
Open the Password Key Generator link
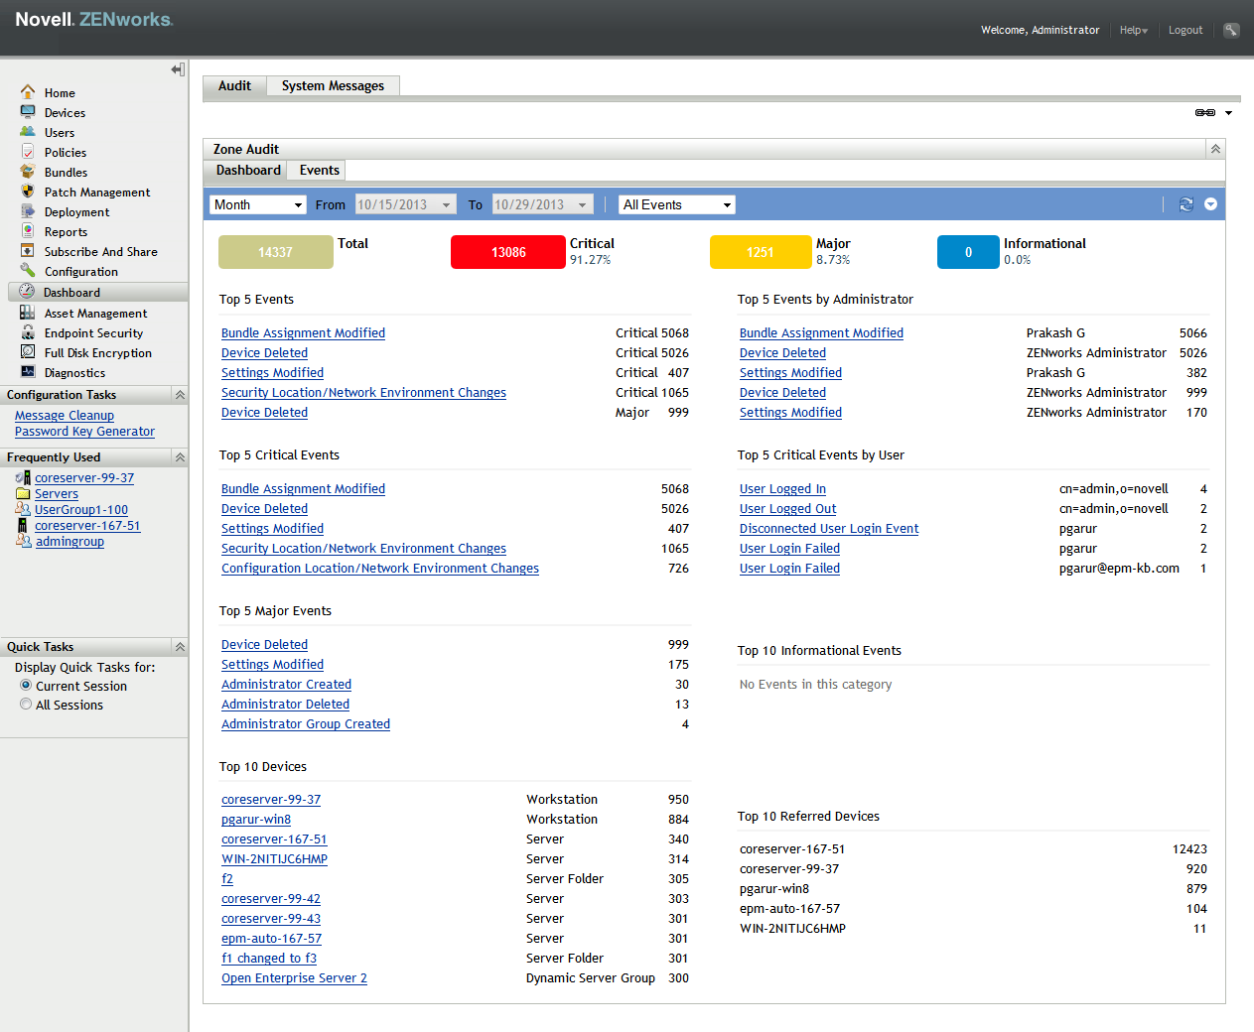pos(84,432)
